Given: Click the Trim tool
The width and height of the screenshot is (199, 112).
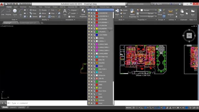Looking at the screenshot, I should click(x=51, y=10).
